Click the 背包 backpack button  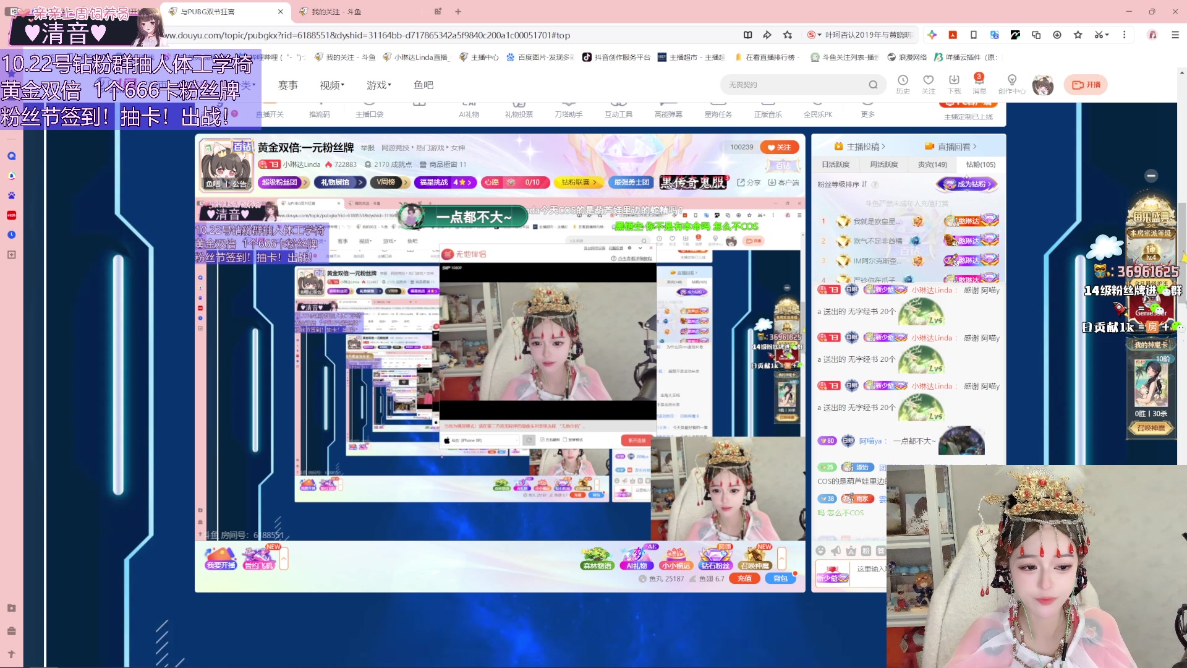(x=780, y=578)
